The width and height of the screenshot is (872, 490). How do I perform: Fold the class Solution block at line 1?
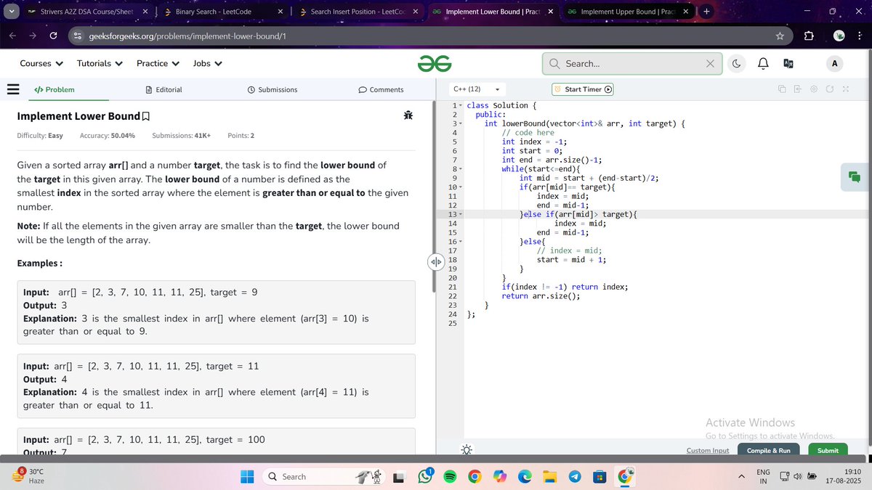click(x=461, y=106)
